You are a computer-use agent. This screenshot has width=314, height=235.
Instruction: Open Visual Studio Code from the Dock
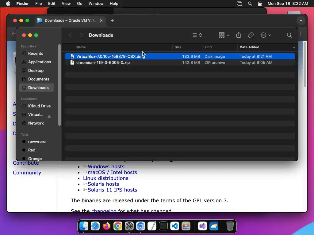[x=174, y=226]
